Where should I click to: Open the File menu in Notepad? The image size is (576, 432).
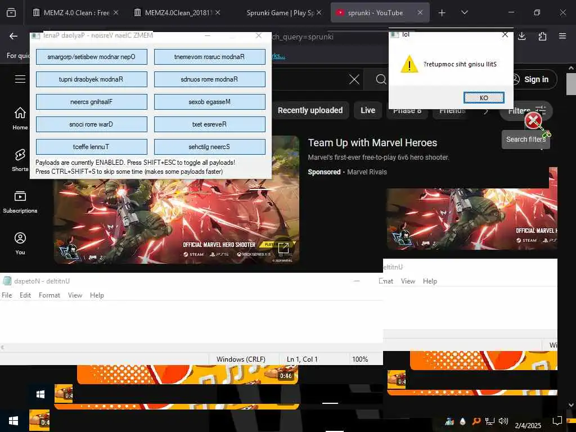click(x=7, y=295)
